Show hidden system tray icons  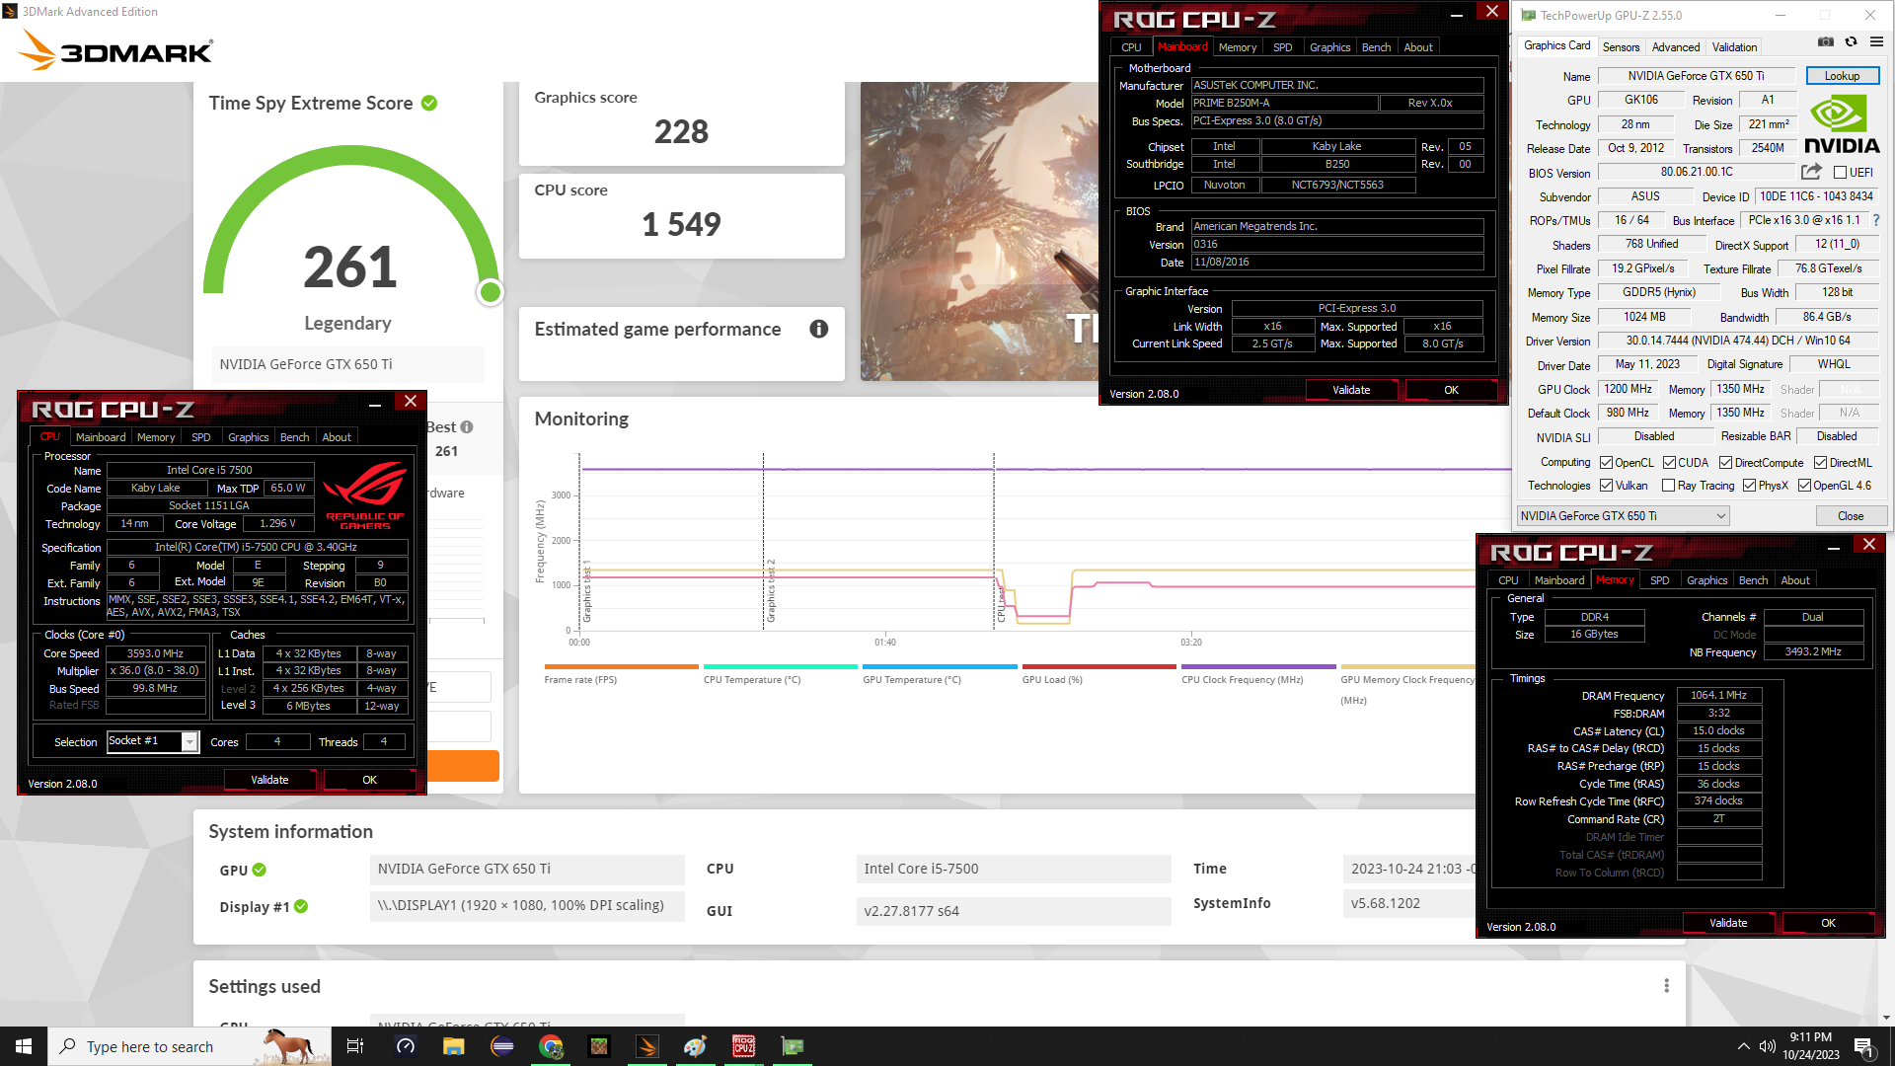click(1743, 1046)
